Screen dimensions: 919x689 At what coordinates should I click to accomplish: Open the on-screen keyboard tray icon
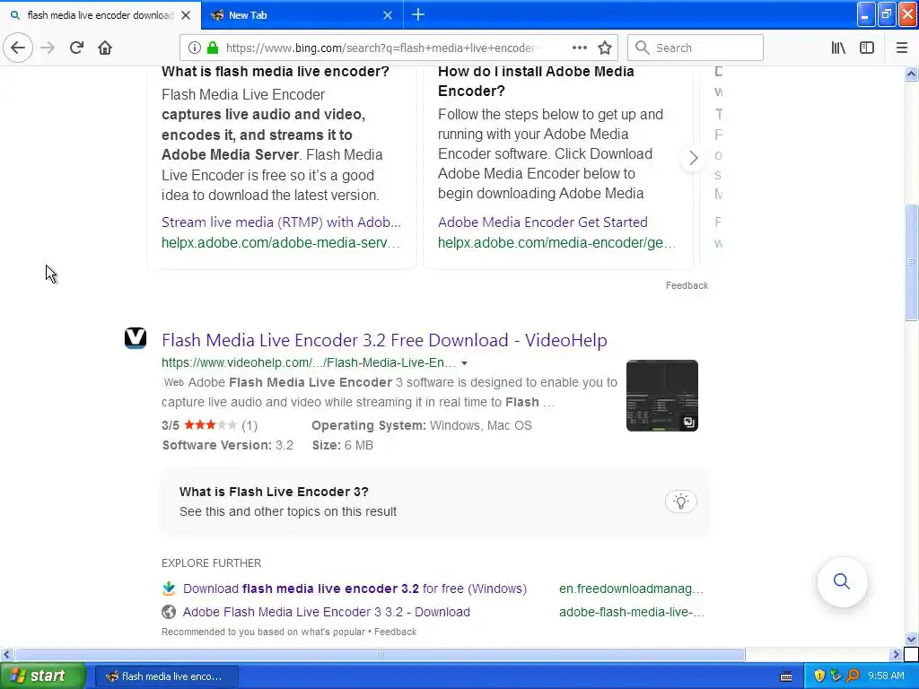(x=786, y=676)
